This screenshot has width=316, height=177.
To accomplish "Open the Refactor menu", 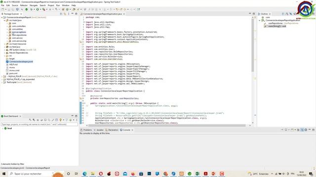I will pos(24,5).
